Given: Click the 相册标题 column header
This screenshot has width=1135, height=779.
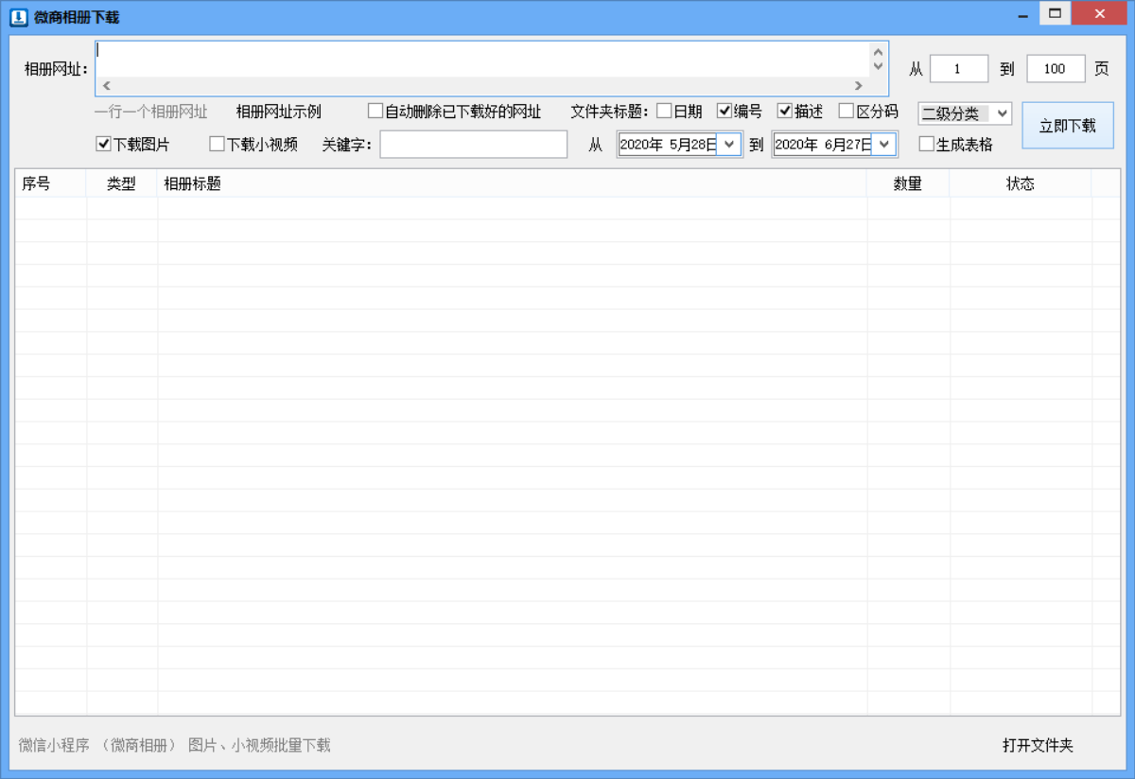Looking at the screenshot, I should (512, 183).
